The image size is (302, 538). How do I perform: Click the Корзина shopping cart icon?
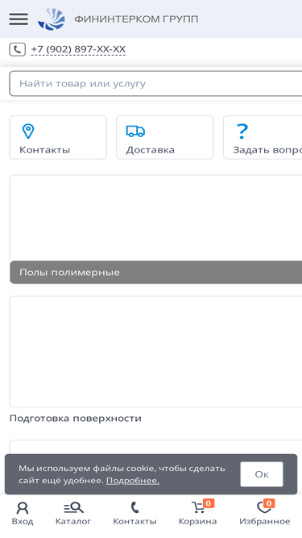click(197, 508)
